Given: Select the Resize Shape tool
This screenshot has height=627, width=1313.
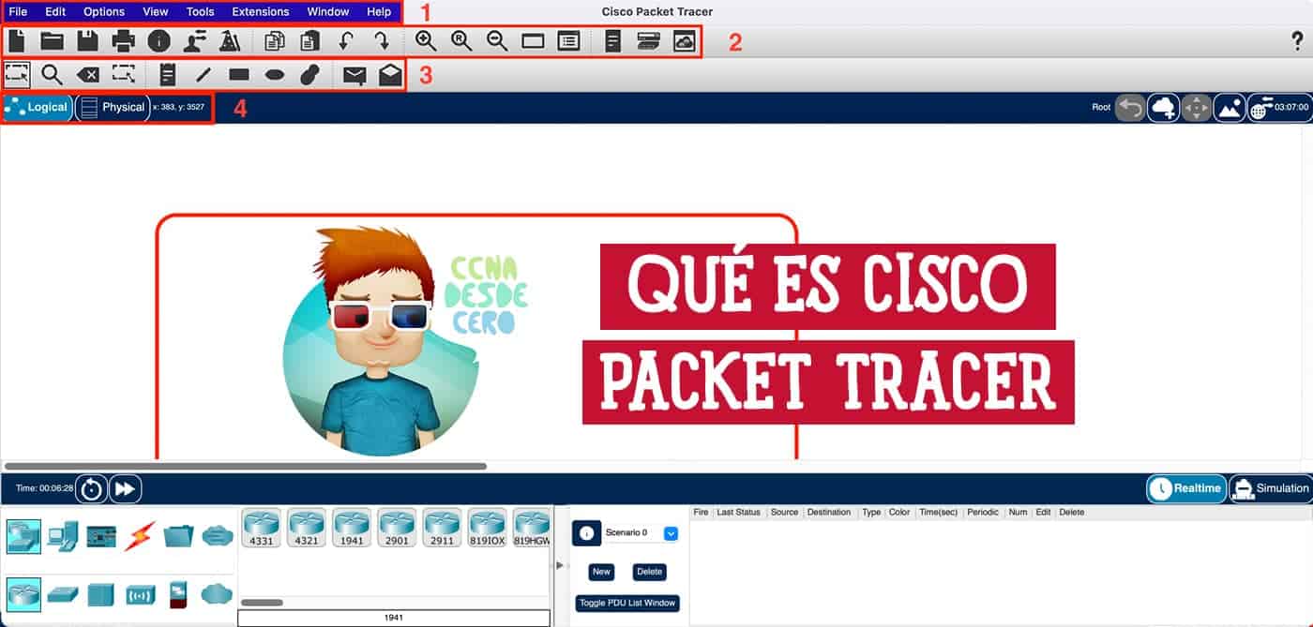Looking at the screenshot, I should coord(123,74).
